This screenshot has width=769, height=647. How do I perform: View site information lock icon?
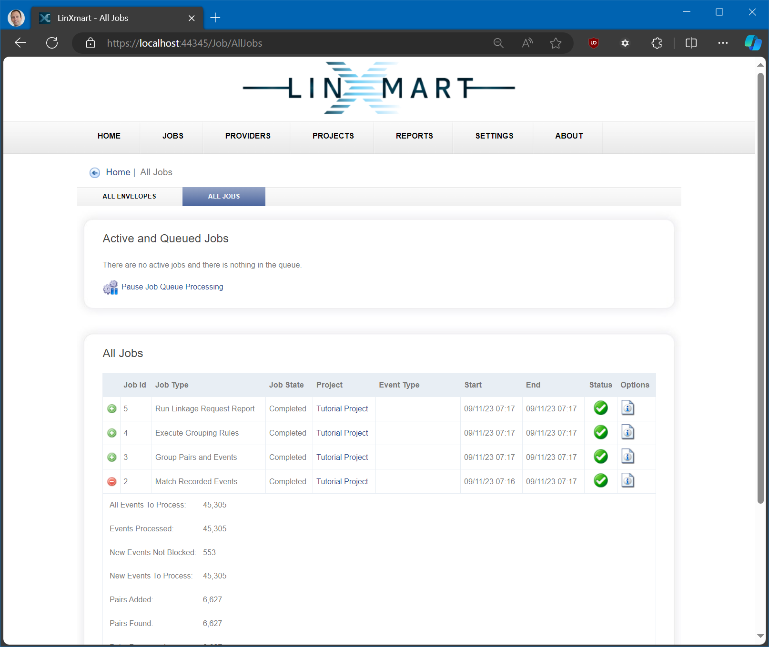(x=91, y=43)
